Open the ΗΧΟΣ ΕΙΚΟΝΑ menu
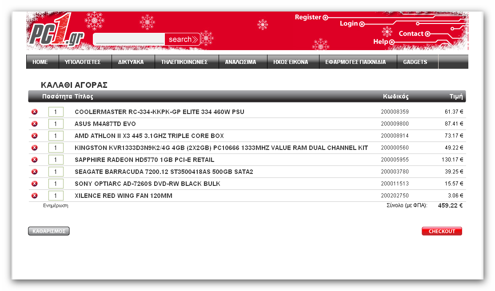This screenshot has width=495, height=291. [293, 62]
